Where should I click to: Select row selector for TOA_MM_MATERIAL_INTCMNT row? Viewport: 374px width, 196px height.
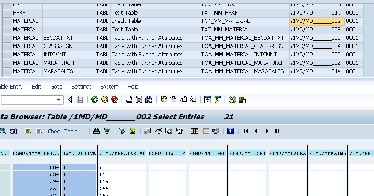[x=7, y=55]
